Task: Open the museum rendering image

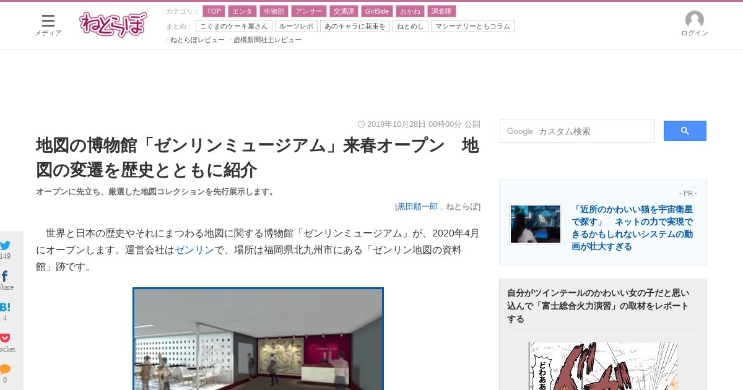Action: tap(258, 339)
